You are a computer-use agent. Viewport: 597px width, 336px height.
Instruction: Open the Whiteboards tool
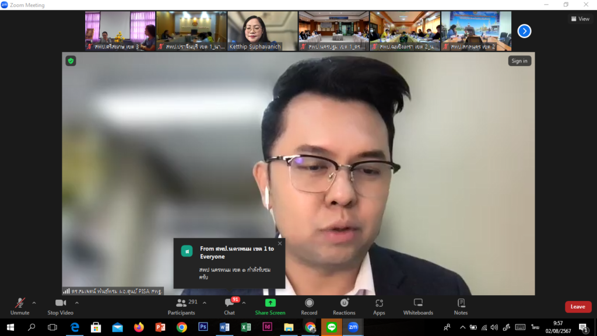click(x=418, y=306)
